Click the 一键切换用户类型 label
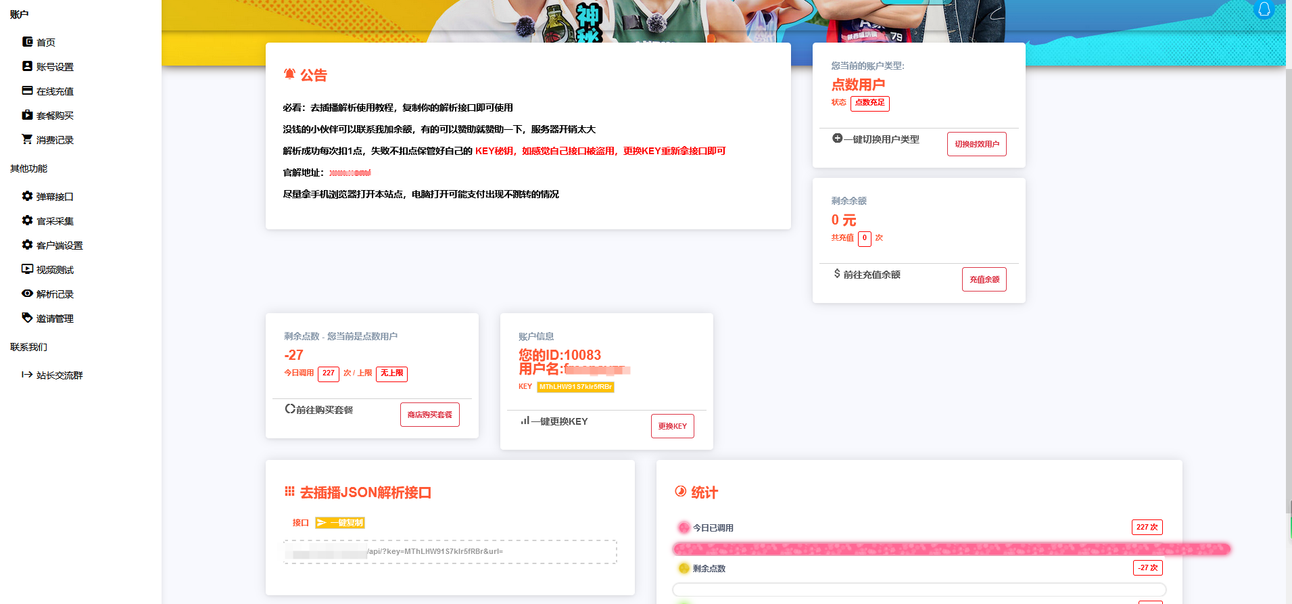The width and height of the screenshot is (1292, 604). (x=882, y=139)
